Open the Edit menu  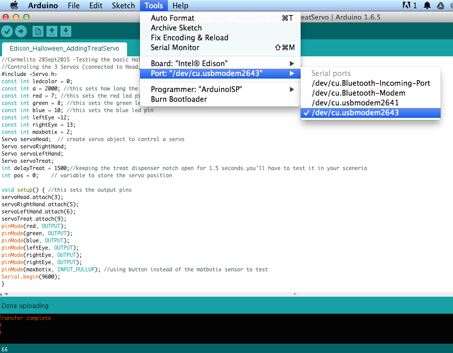click(x=96, y=6)
